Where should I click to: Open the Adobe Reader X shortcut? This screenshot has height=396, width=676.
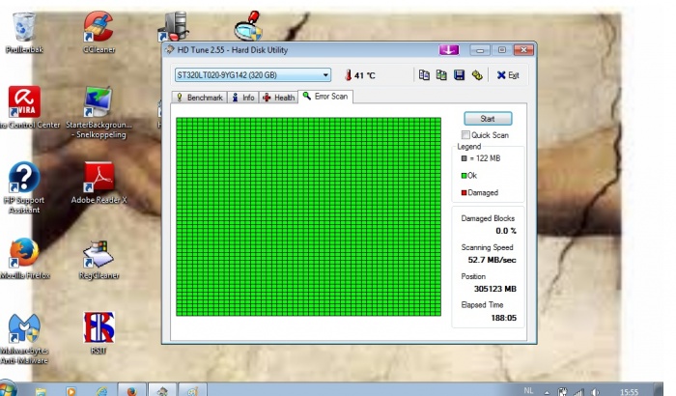[99, 183]
